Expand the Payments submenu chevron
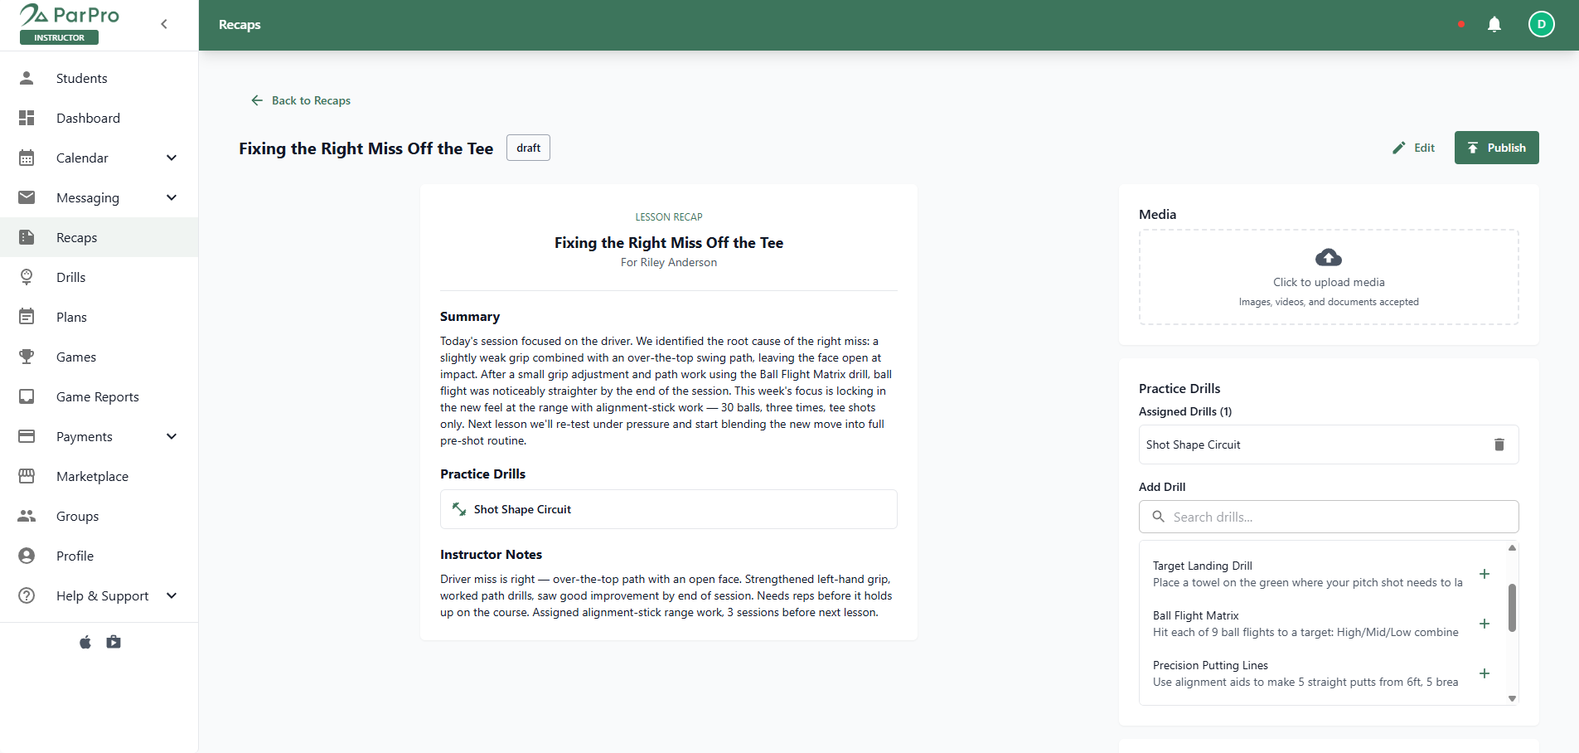 pos(172,436)
